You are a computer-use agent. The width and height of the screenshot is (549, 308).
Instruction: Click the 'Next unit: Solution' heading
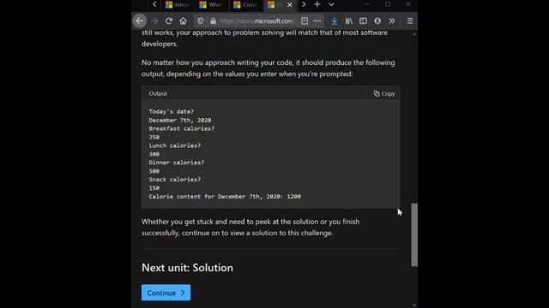187,268
